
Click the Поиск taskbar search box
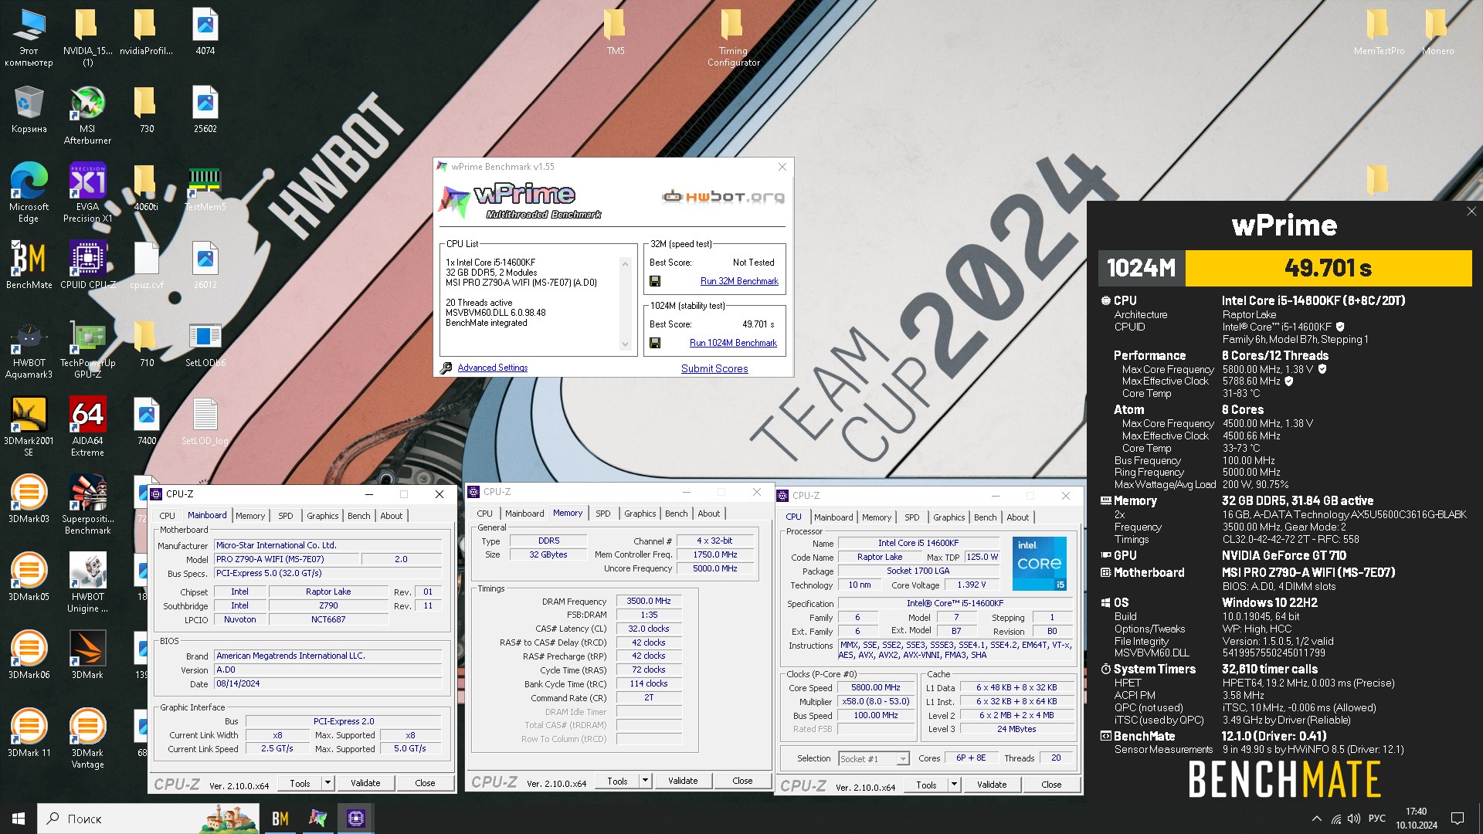click(x=148, y=819)
